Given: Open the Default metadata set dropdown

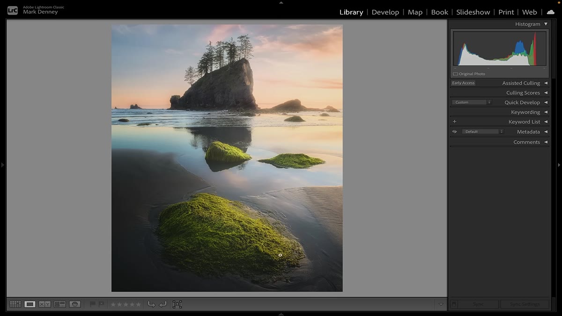Looking at the screenshot, I should [483, 132].
